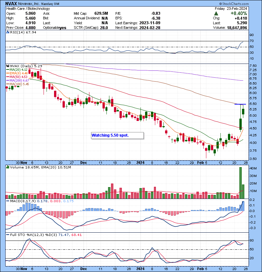
Task: Click the Optionable 'yes' value
Action: (63, 28)
